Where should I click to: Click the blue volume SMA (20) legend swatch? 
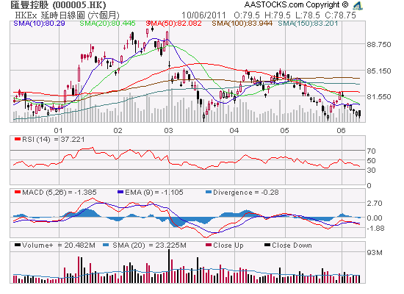106,245
